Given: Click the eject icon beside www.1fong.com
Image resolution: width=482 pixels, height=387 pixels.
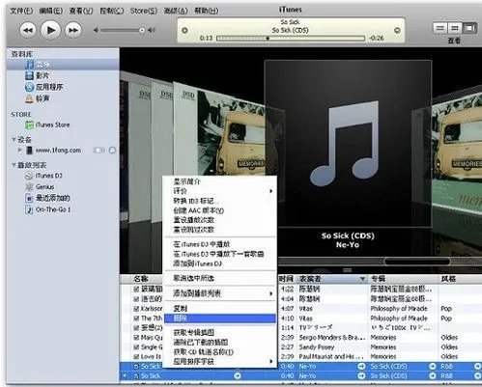Looking at the screenshot, I should [112, 151].
